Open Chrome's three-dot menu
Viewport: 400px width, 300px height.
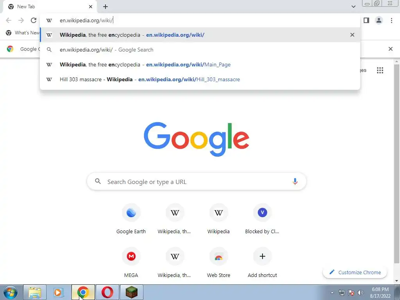pos(391,20)
